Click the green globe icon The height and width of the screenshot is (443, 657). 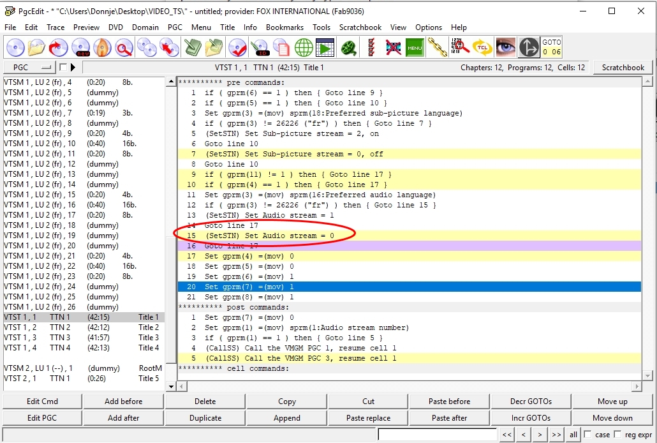tap(304, 47)
